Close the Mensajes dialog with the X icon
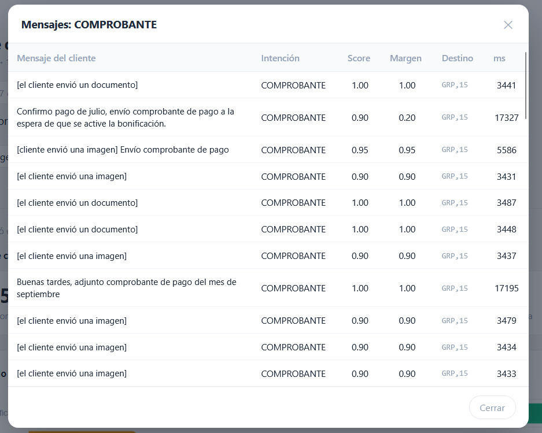This screenshot has width=542, height=433. pos(508,25)
